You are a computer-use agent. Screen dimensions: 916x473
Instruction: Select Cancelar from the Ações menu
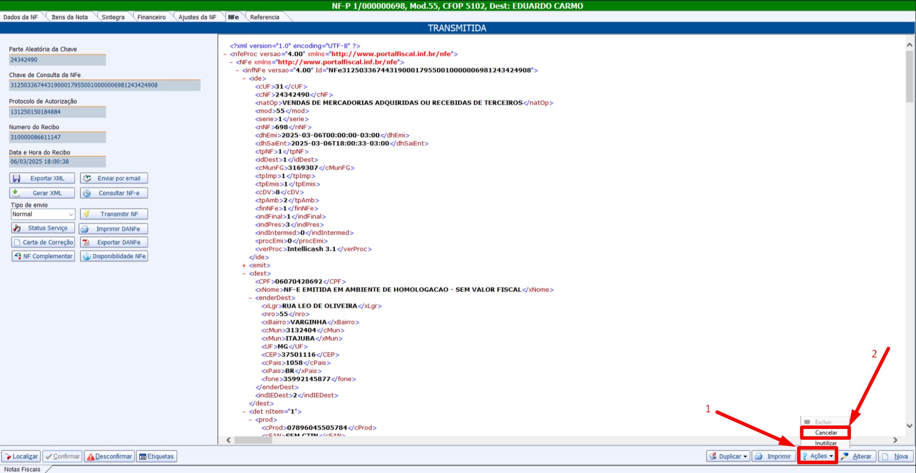click(825, 432)
